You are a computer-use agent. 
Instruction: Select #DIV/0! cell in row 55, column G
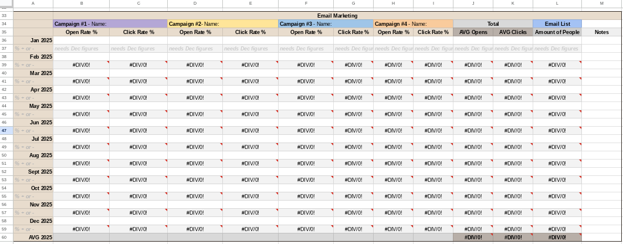(354, 196)
